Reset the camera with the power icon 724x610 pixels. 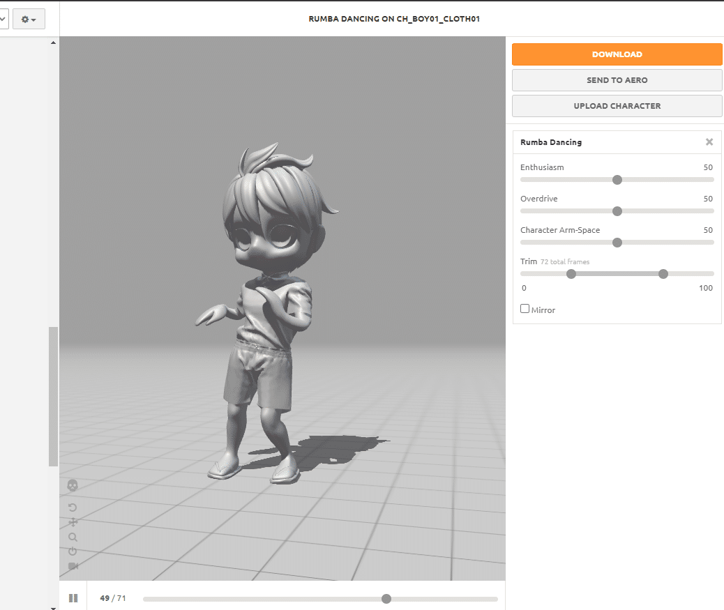73,551
